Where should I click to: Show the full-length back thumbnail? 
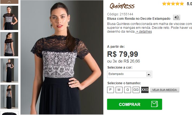[x=9, y=97]
